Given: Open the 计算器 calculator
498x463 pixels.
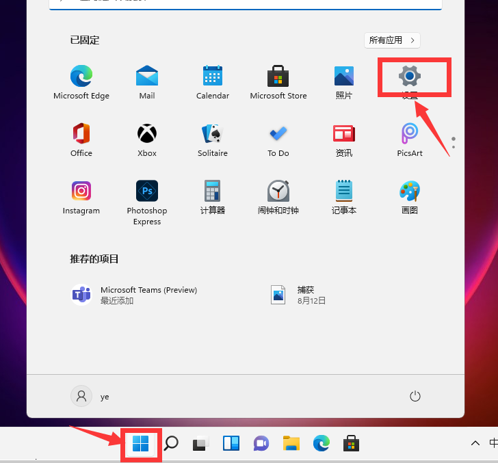Looking at the screenshot, I should coord(213,197).
